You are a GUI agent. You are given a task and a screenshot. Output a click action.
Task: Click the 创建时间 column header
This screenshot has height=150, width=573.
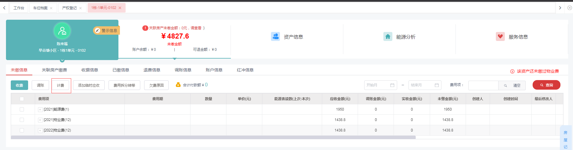click(x=510, y=99)
